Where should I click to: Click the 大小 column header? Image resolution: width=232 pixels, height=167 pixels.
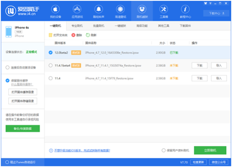(x=162, y=43)
